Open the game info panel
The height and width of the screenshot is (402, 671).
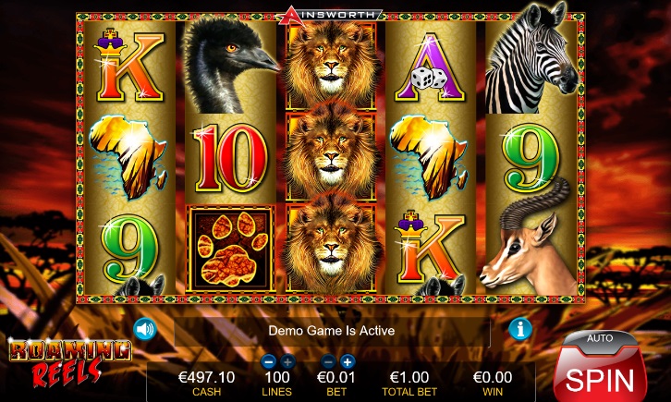pyautogui.click(x=520, y=329)
